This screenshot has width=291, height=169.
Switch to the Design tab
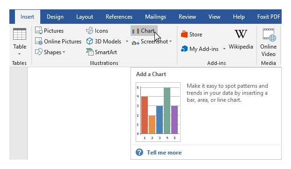point(55,17)
